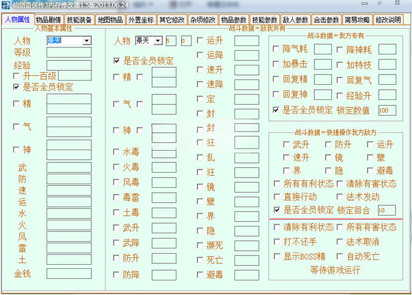Tick the 水毒 checkbox
The image size is (412, 295).
(116, 152)
